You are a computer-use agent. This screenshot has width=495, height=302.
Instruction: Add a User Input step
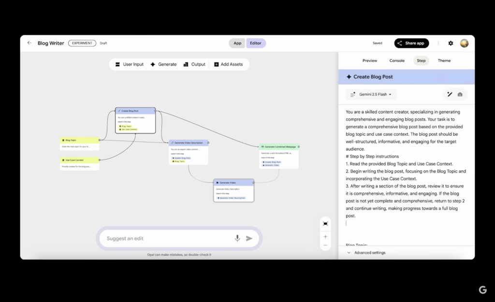130,64
